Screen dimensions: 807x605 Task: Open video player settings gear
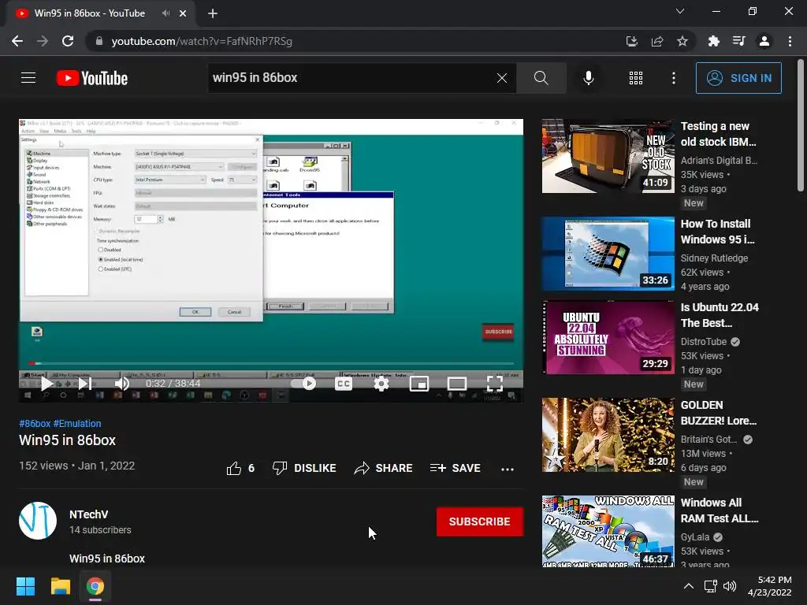tap(381, 384)
